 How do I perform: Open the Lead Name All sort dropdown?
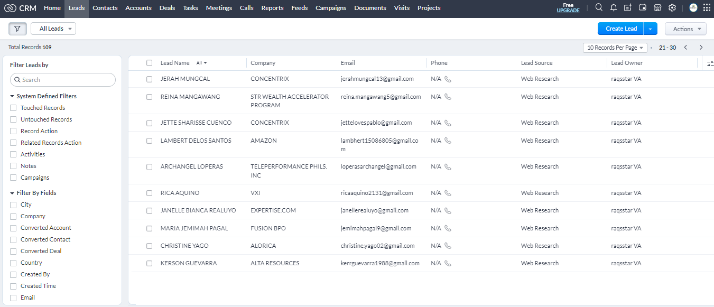coord(201,63)
